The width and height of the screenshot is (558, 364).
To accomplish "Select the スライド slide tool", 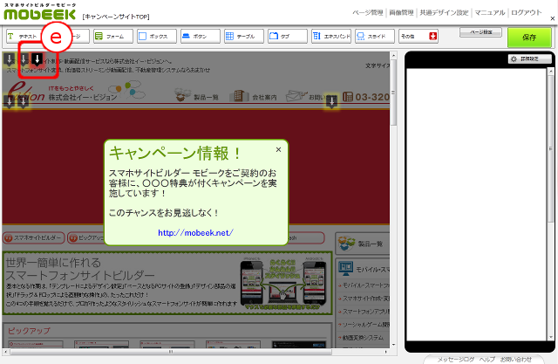I will click(373, 37).
